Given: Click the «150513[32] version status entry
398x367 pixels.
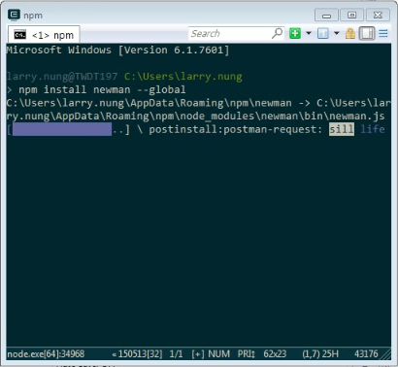Looking at the screenshot, I should click(x=137, y=353).
